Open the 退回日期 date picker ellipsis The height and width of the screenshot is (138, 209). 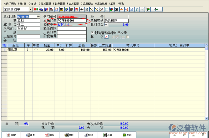tap(38, 16)
